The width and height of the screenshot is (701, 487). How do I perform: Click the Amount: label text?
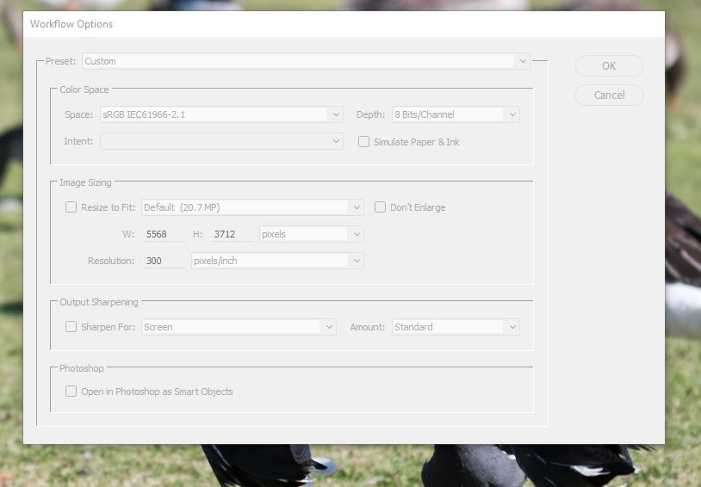(368, 327)
